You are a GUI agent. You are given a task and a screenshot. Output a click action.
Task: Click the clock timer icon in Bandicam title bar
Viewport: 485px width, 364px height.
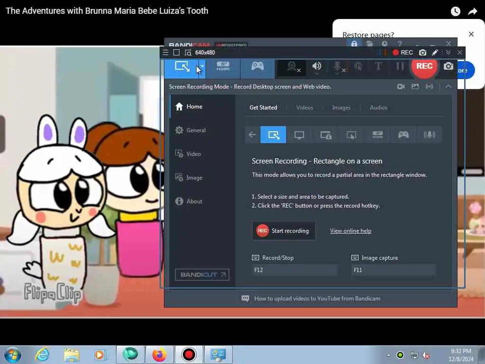pyautogui.click(x=385, y=44)
